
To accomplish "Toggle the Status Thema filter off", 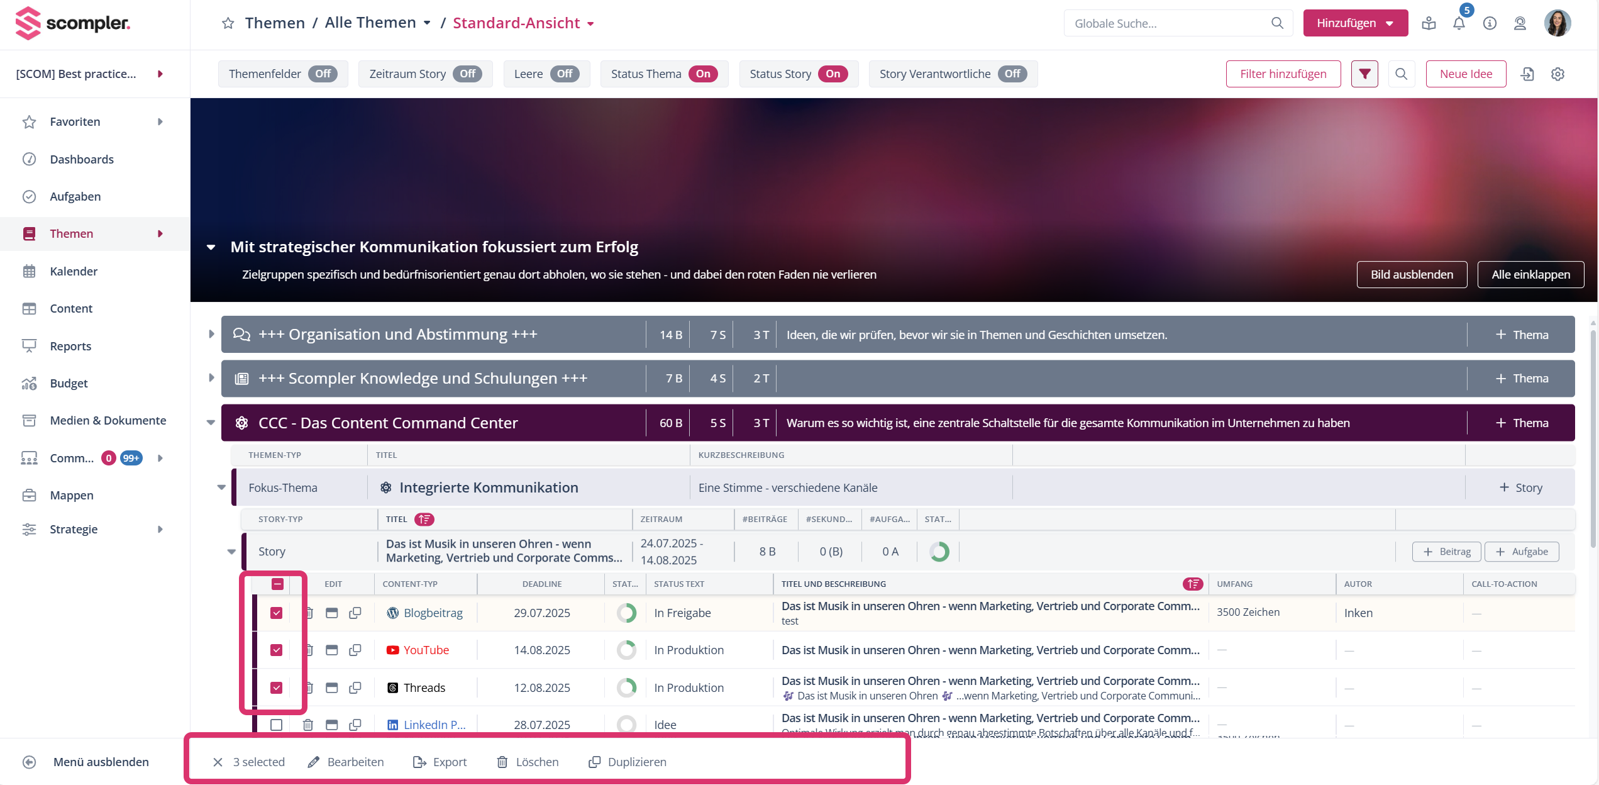I will click(702, 74).
